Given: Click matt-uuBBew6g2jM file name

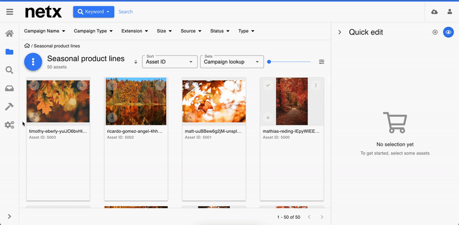Looking at the screenshot, I should tap(213, 132).
